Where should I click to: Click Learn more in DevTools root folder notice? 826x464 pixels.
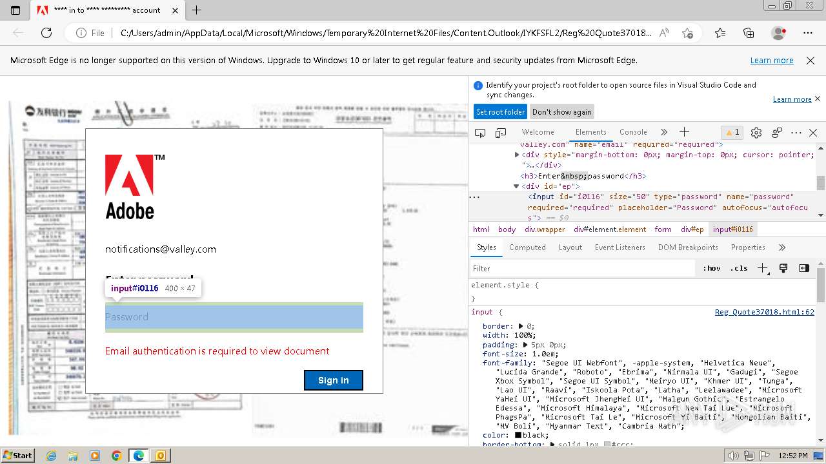pos(792,99)
